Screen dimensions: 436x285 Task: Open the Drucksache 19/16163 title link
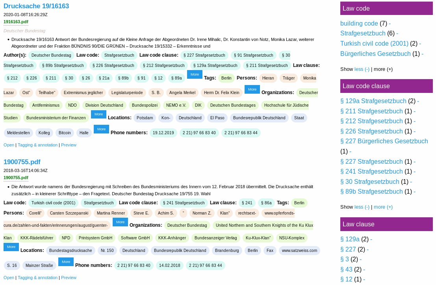tap(36, 6)
